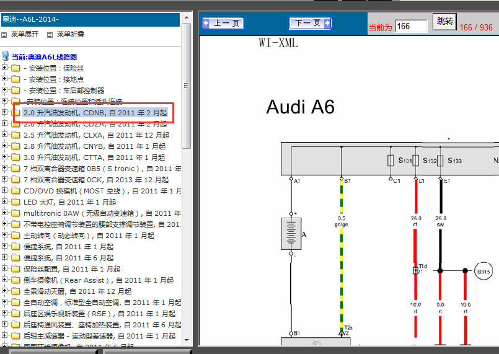Click folder icon for 便捷系统 2011 年 6 月起
The image size is (499, 354).
(x=15, y=257)
